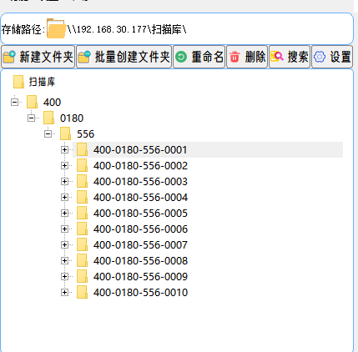Image resolution: width=358 pixels, height=352 pixels.
Task: Click the storage path folder icon
Action: point(56,28)
